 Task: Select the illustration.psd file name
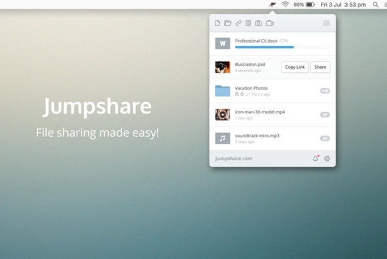pyautogui.click(x=250, y=64)
